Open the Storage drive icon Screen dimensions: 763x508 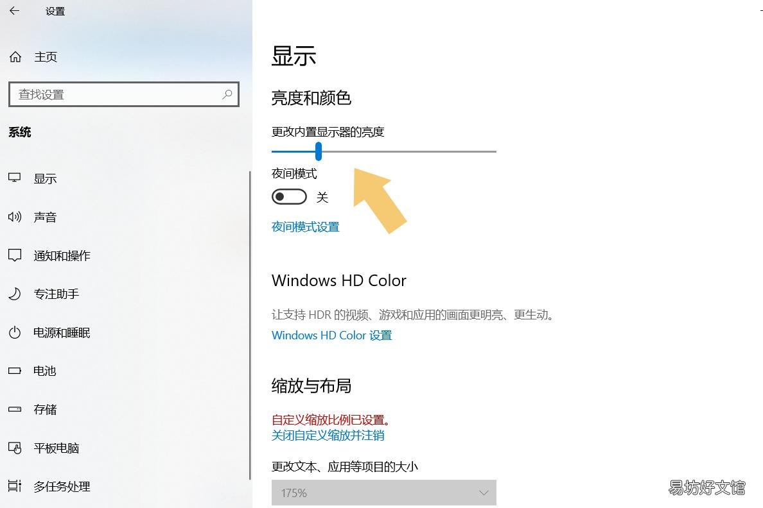tap(15, 409)
